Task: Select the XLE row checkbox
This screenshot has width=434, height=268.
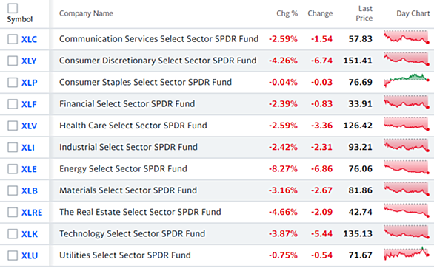Action: pyautogui.click(x=13, y=169)
